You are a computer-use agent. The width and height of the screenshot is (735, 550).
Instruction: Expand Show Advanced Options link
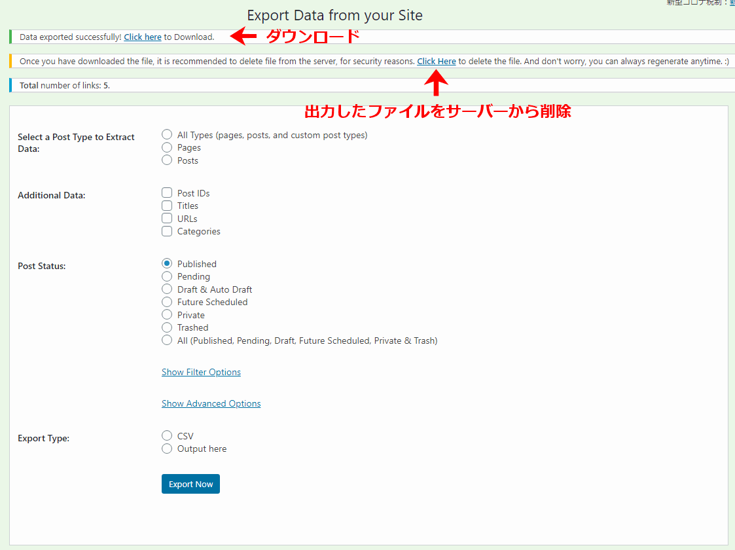(211, 403)
